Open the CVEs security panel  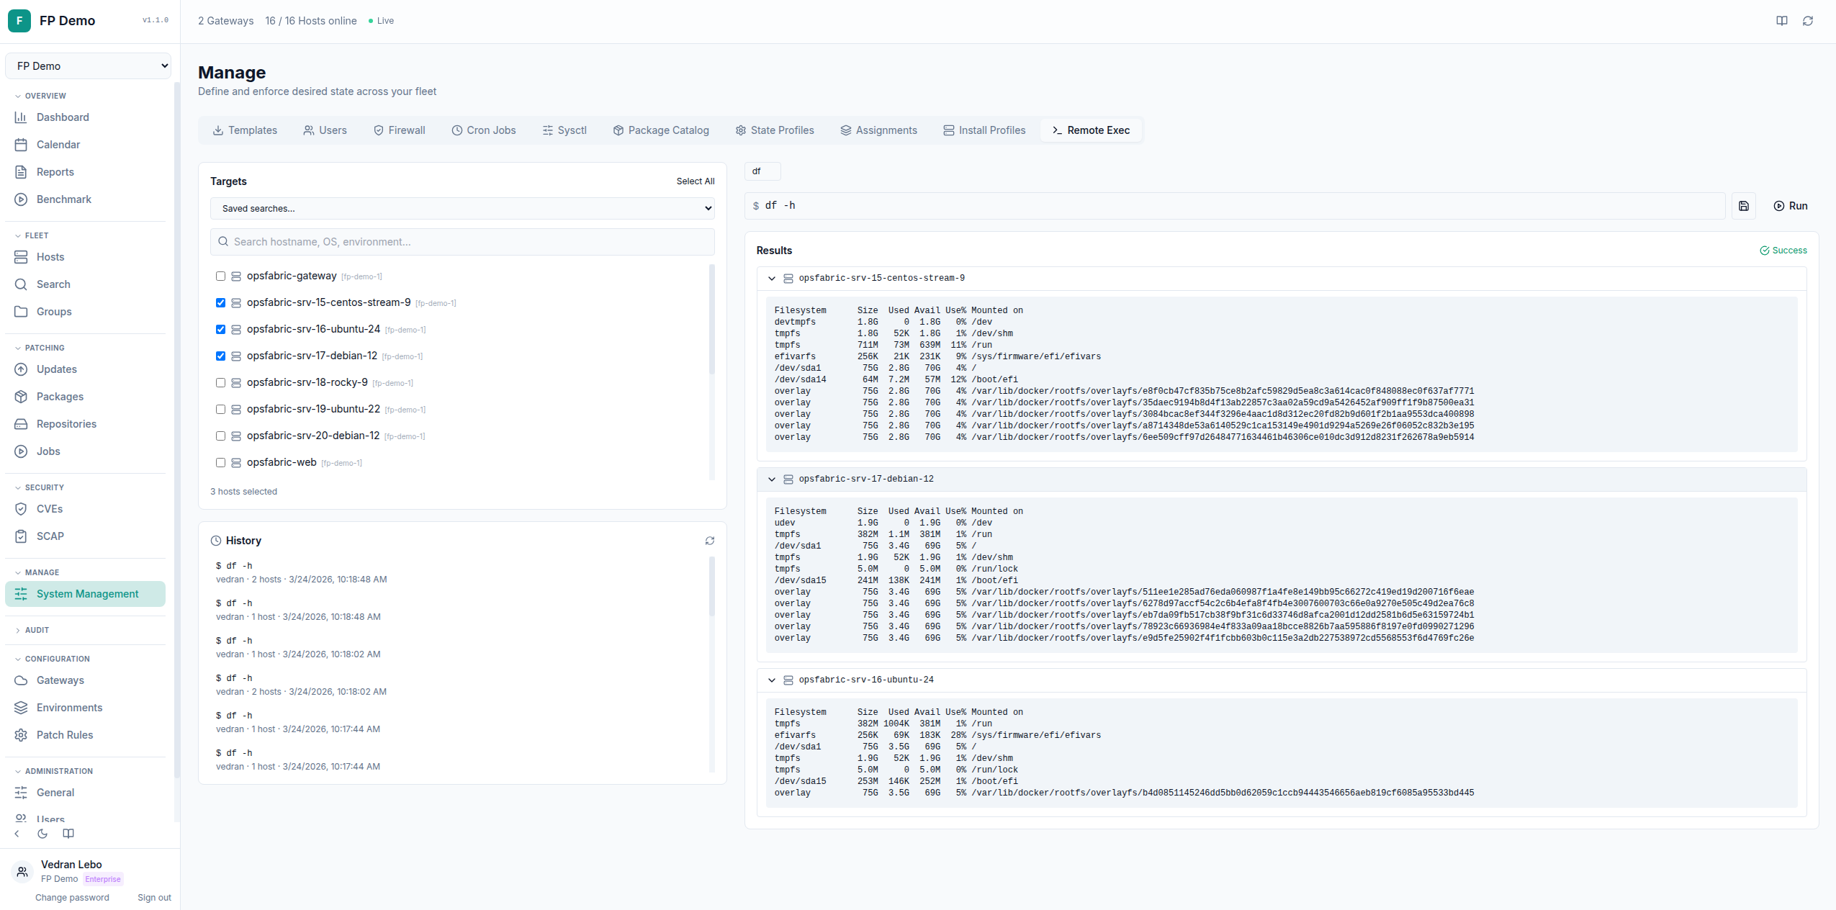50,509
